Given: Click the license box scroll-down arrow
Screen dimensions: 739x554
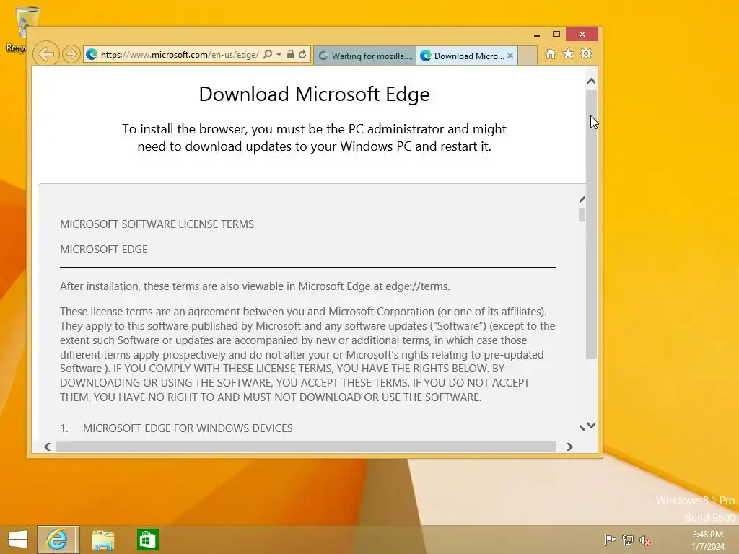Looking at the screenshot, I should pos(582,428).
